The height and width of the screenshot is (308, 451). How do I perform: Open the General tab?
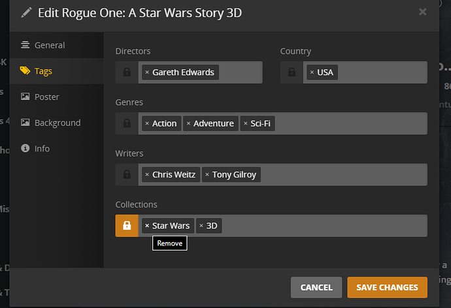[50, 45]
